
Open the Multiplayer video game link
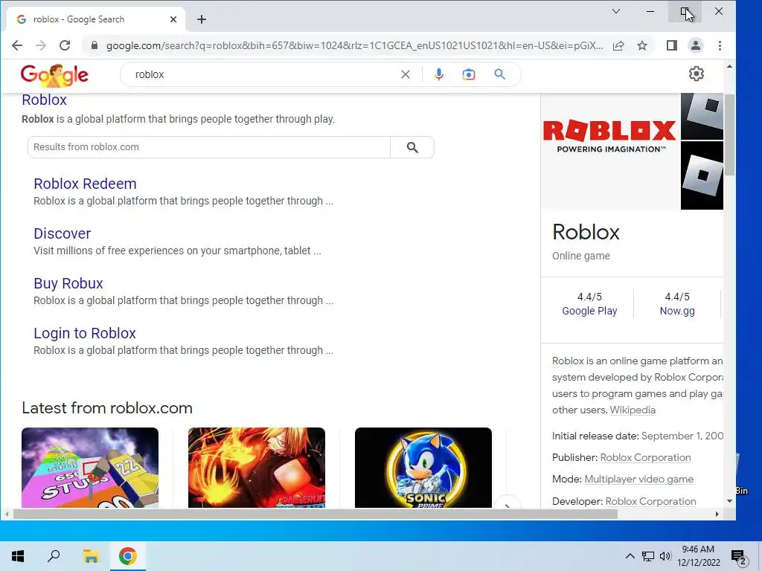(x=638, y=480)
